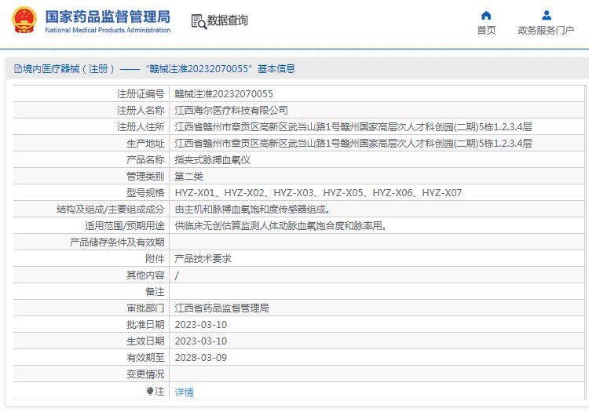Click 由主机和脉搏血氧饱和度传感器组成 text

[x=252, y=210]
